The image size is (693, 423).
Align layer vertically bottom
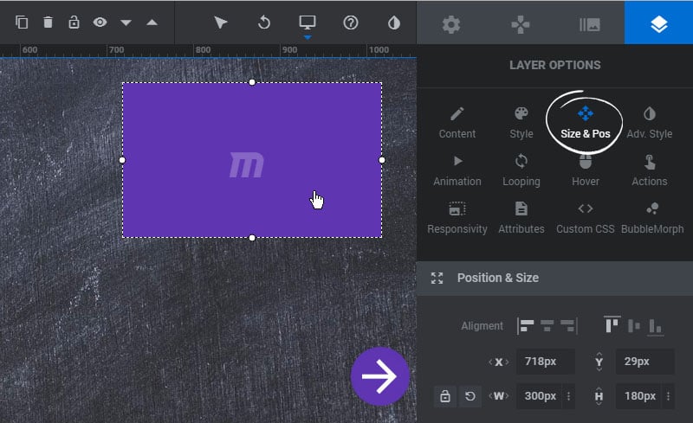pos(656,327)
